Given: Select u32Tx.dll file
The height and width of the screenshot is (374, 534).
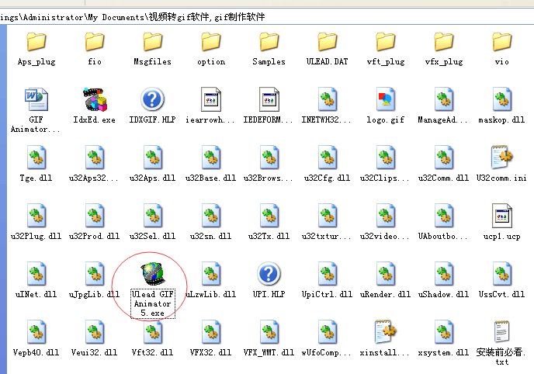Looking at the screenshot, I should point(269,216).
